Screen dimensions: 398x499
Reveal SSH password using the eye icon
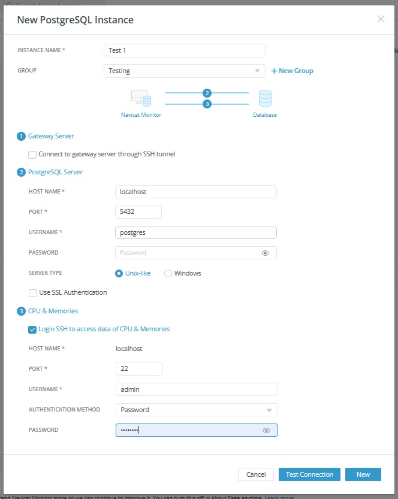266,430
